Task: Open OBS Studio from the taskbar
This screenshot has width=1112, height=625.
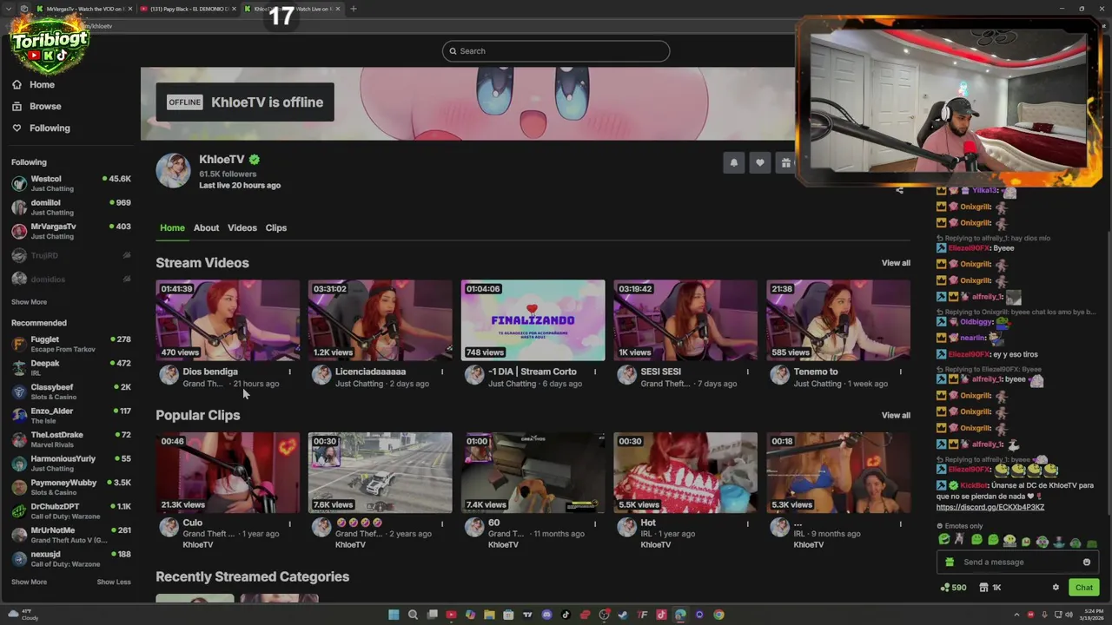Action: tap(604, 615)
